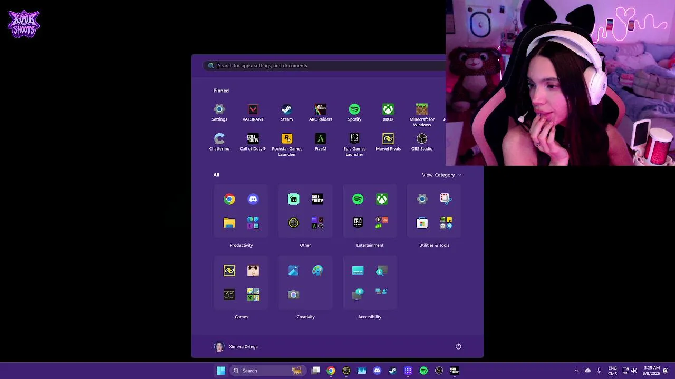Launch VALORANT from the pinned apps

(253, 113)
